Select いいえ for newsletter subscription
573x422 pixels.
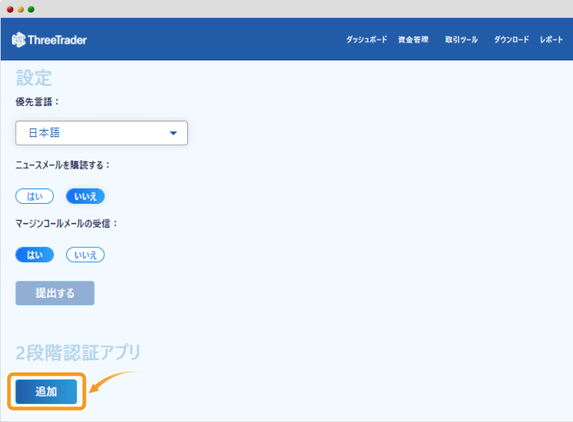[x=85, y=196]
